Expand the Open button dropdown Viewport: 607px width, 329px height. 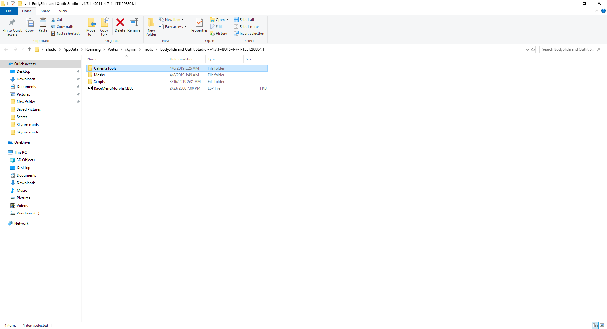coord(227,20)
